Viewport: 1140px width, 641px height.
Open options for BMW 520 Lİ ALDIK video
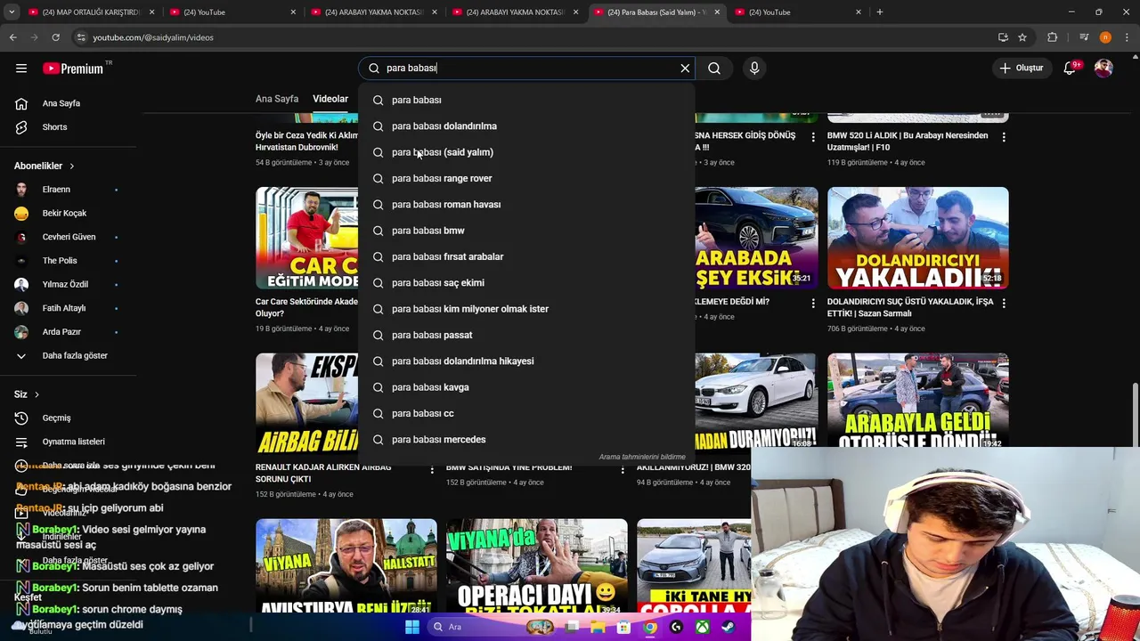pos(1004,137)
